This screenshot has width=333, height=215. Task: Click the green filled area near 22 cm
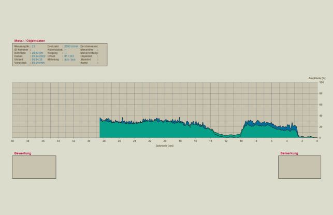(x=150, y=131)
